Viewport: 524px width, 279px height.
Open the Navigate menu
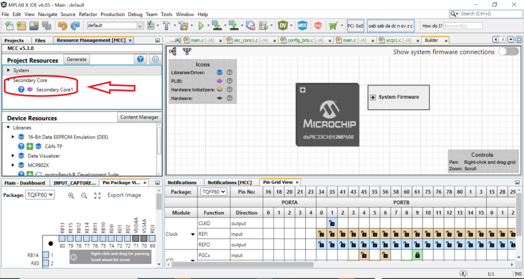click(47, 14)
